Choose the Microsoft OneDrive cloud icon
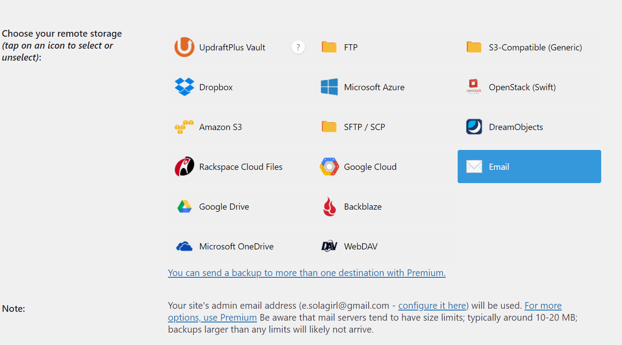The height and width of the screenshot is (345, 622). 184,246
